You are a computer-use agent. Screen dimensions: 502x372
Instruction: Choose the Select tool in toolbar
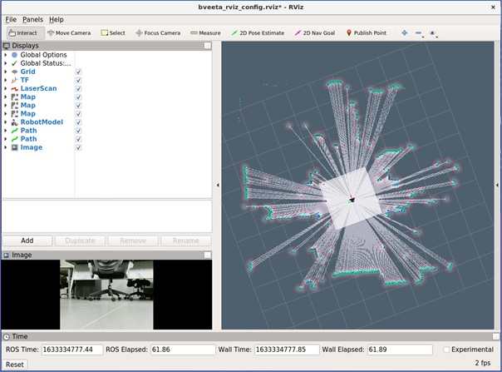113,33
